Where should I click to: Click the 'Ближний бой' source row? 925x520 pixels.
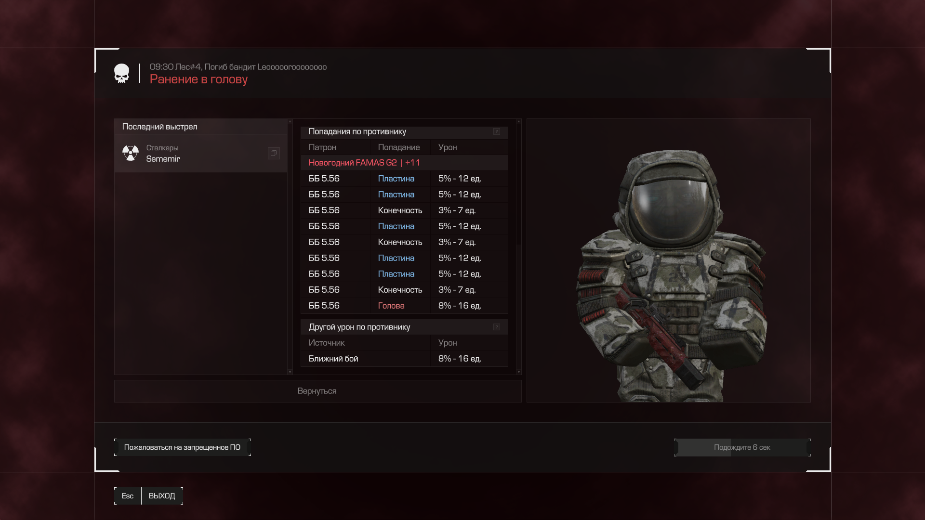404,359
